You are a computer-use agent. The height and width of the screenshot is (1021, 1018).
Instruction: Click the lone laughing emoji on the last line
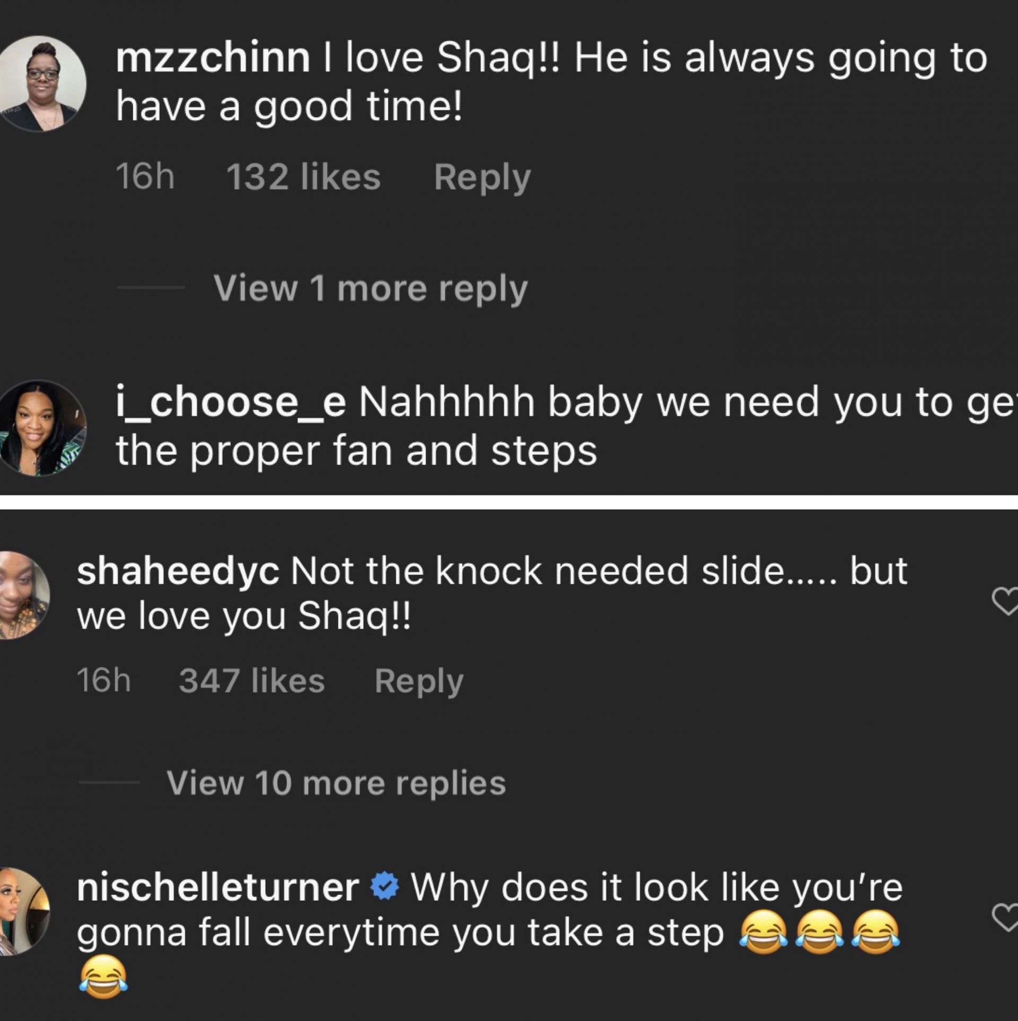click(x=103, y=976)
